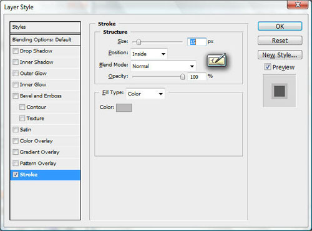Viewport: 312px width, 231px height.
Task: Enable the Inner Shadow checkbox
Action: tap(16, 62)
